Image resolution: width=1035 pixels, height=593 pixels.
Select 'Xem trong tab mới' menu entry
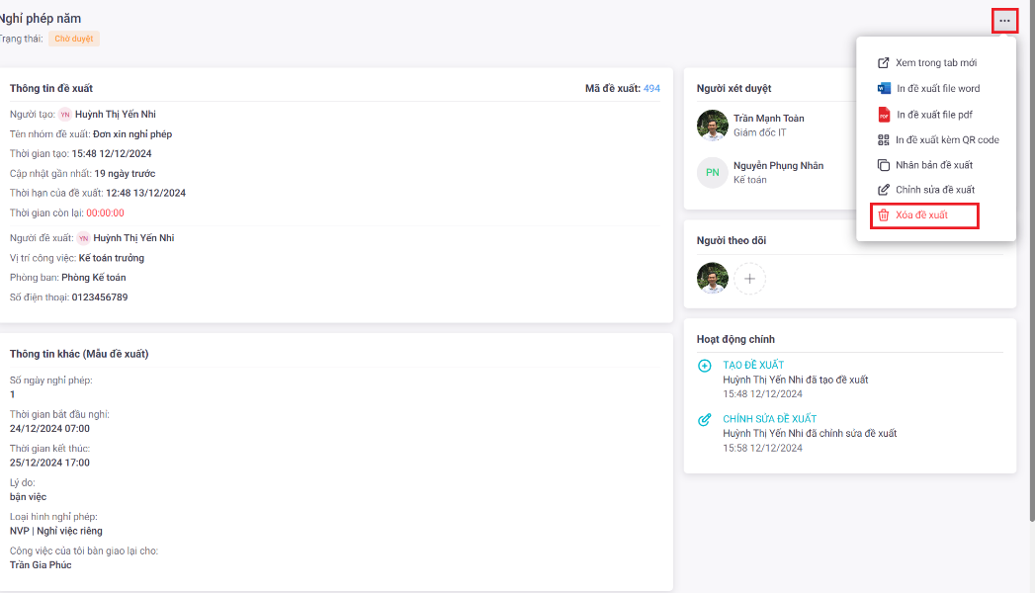point(935,63)
